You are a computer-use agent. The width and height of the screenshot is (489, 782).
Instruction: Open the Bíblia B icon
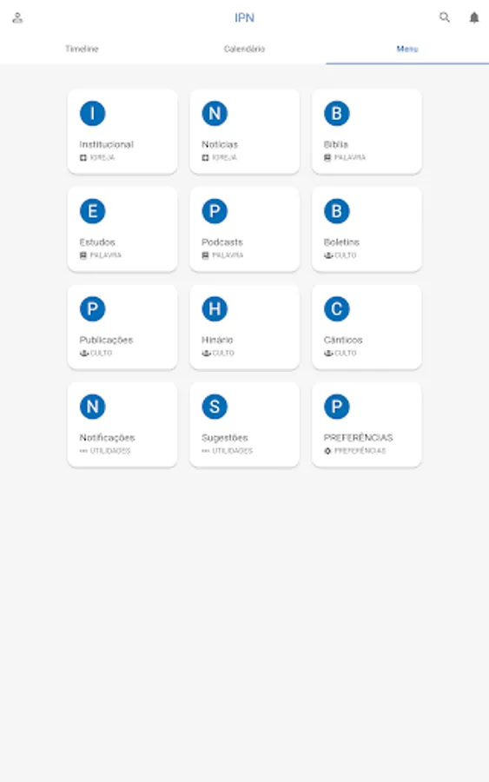tap(337, 113)
